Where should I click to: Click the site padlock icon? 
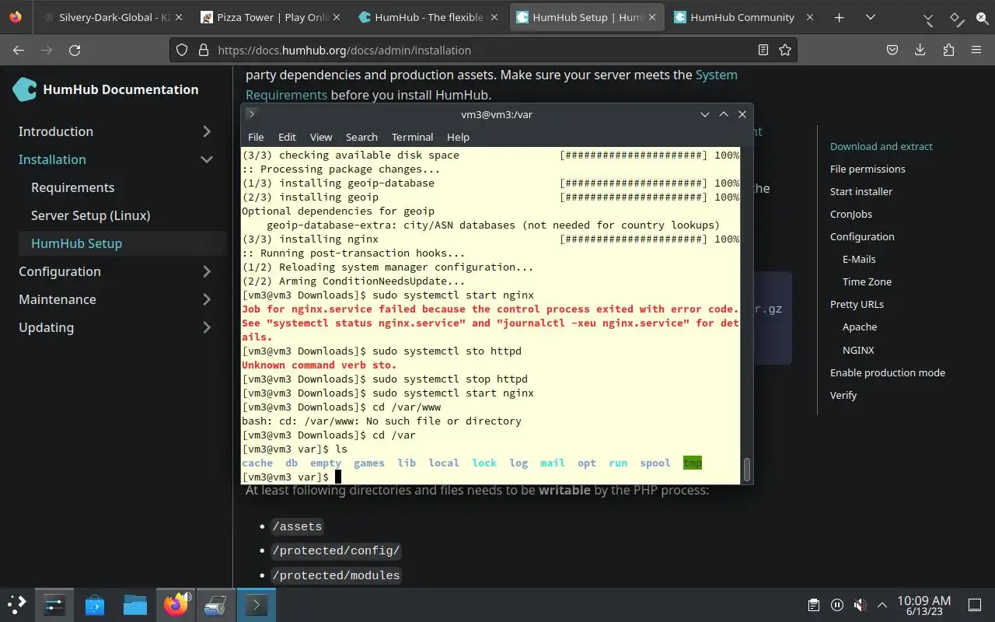click(x=204, y=50)
